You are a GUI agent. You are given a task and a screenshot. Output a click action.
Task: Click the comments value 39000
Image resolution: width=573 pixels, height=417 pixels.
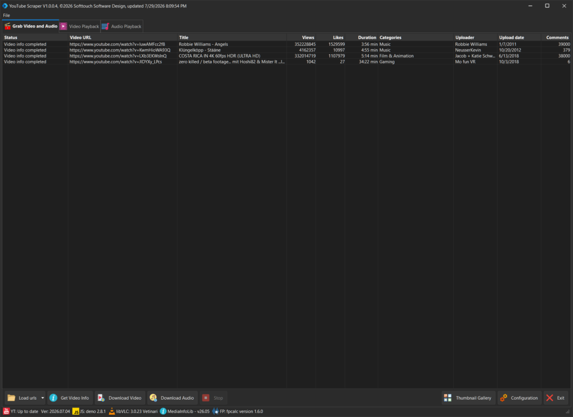564,44
